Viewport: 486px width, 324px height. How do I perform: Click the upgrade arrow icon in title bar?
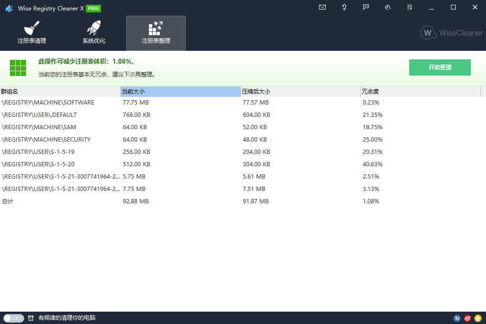344,7
